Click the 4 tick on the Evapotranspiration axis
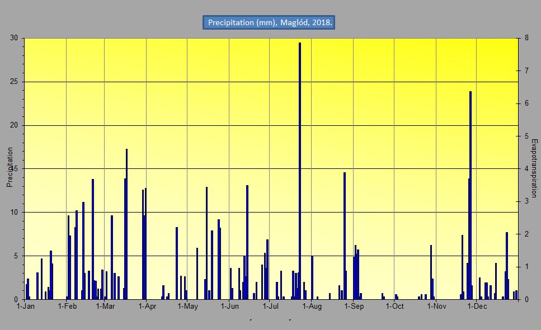Screen dimensions: 541x330 click(521, 169)
